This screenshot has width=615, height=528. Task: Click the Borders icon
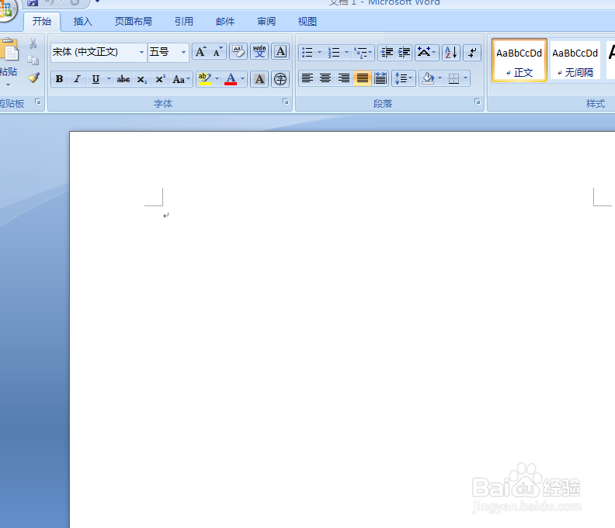tap(453, 78)
